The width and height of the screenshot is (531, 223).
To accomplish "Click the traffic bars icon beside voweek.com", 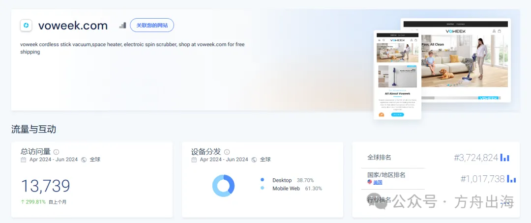I will pyautogui.click(x=122, y=26).
